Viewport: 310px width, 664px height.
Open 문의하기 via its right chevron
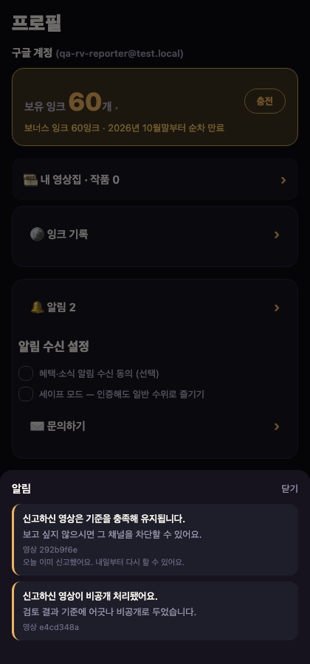pos(277,426)
